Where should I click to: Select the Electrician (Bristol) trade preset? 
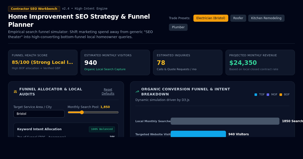tap(211, 18)
